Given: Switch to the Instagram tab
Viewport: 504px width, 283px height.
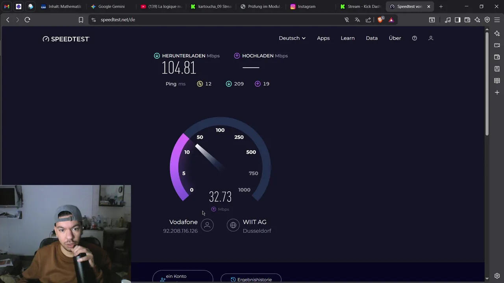Looking at the screenshot, I should coord(311,7).
